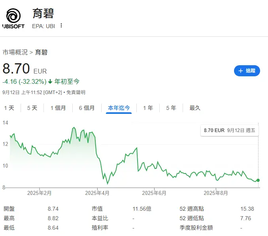Click the Ubisoft swirl logo

coord(13,18)
